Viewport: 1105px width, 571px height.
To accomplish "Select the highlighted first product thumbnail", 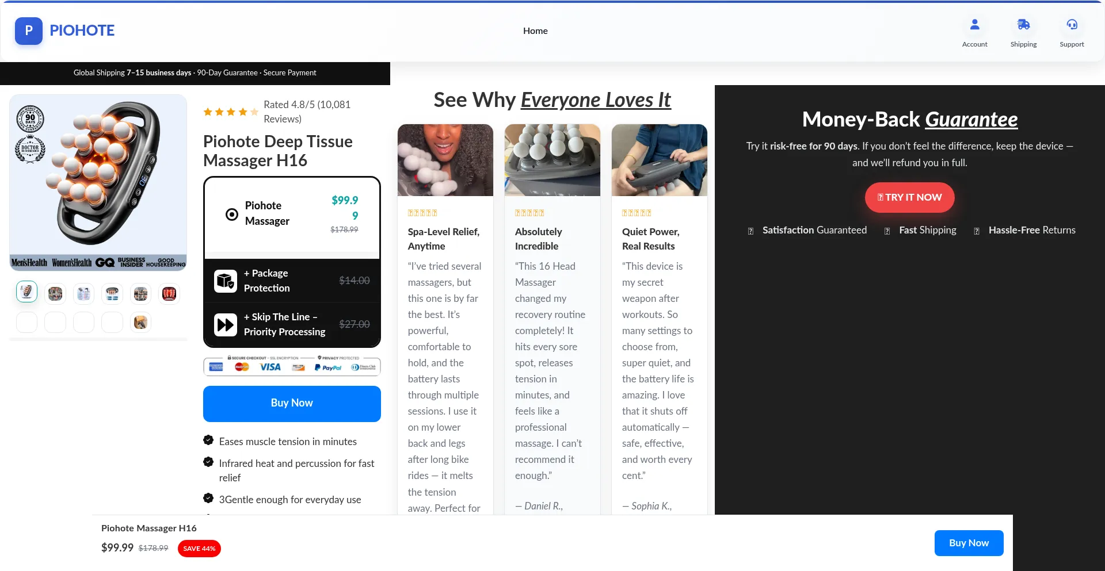I will [x=26, y=292].
